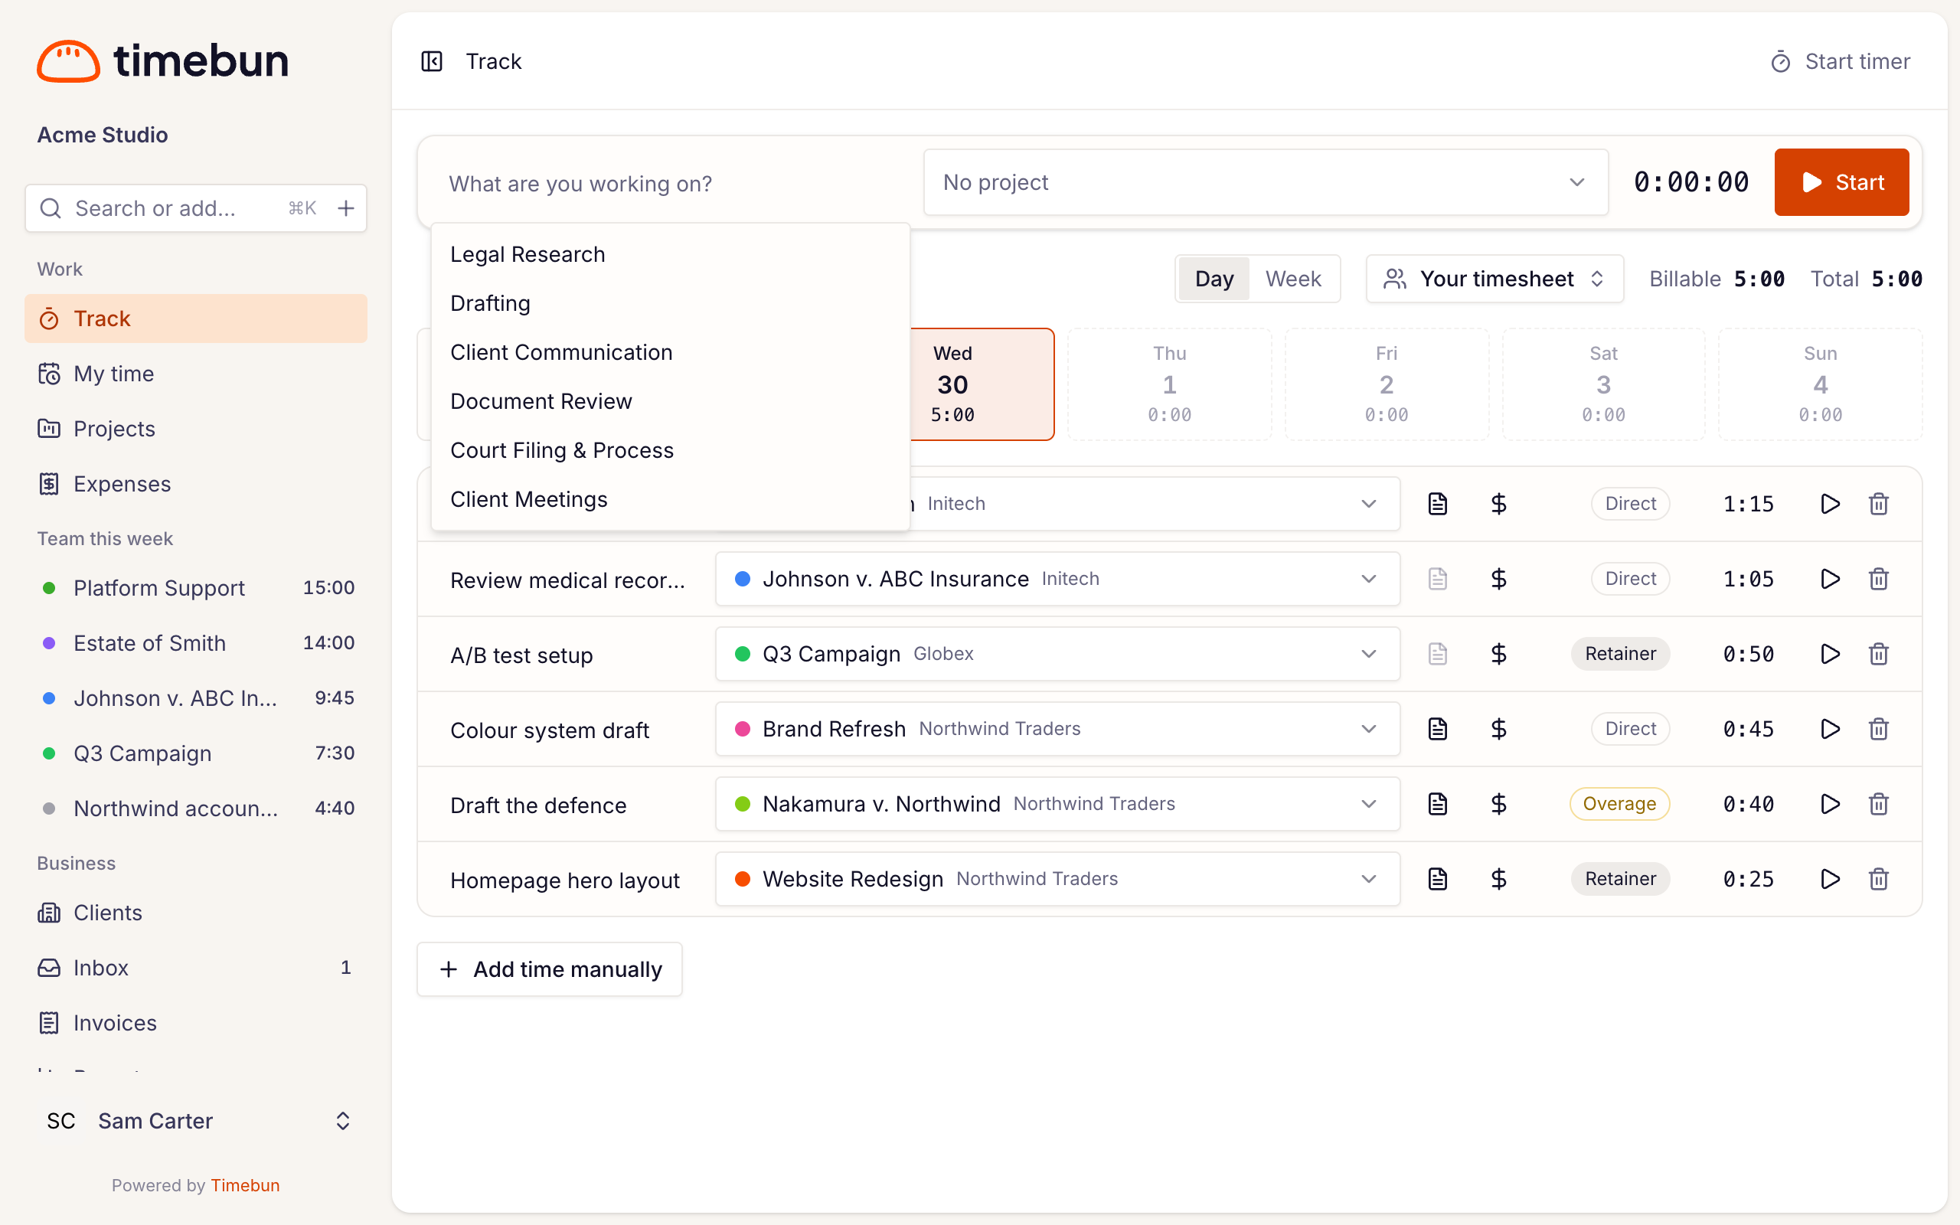Go to Expenses page
This screenshot has width=1960, height=1225.
(x=196, y=484)
